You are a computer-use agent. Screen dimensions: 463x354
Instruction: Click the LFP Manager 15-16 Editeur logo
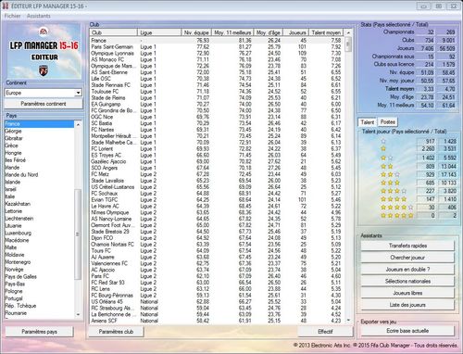(44, 51)
